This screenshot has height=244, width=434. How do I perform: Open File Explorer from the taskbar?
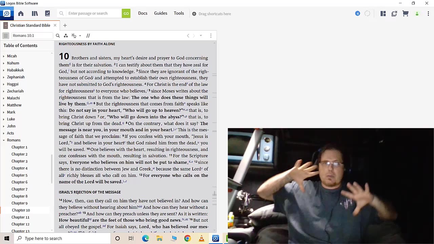pos(159,238)
